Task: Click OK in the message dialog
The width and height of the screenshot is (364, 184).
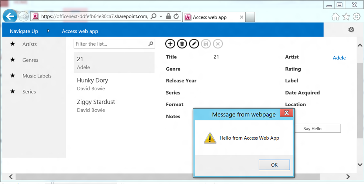Action: (x=274, y=165)
